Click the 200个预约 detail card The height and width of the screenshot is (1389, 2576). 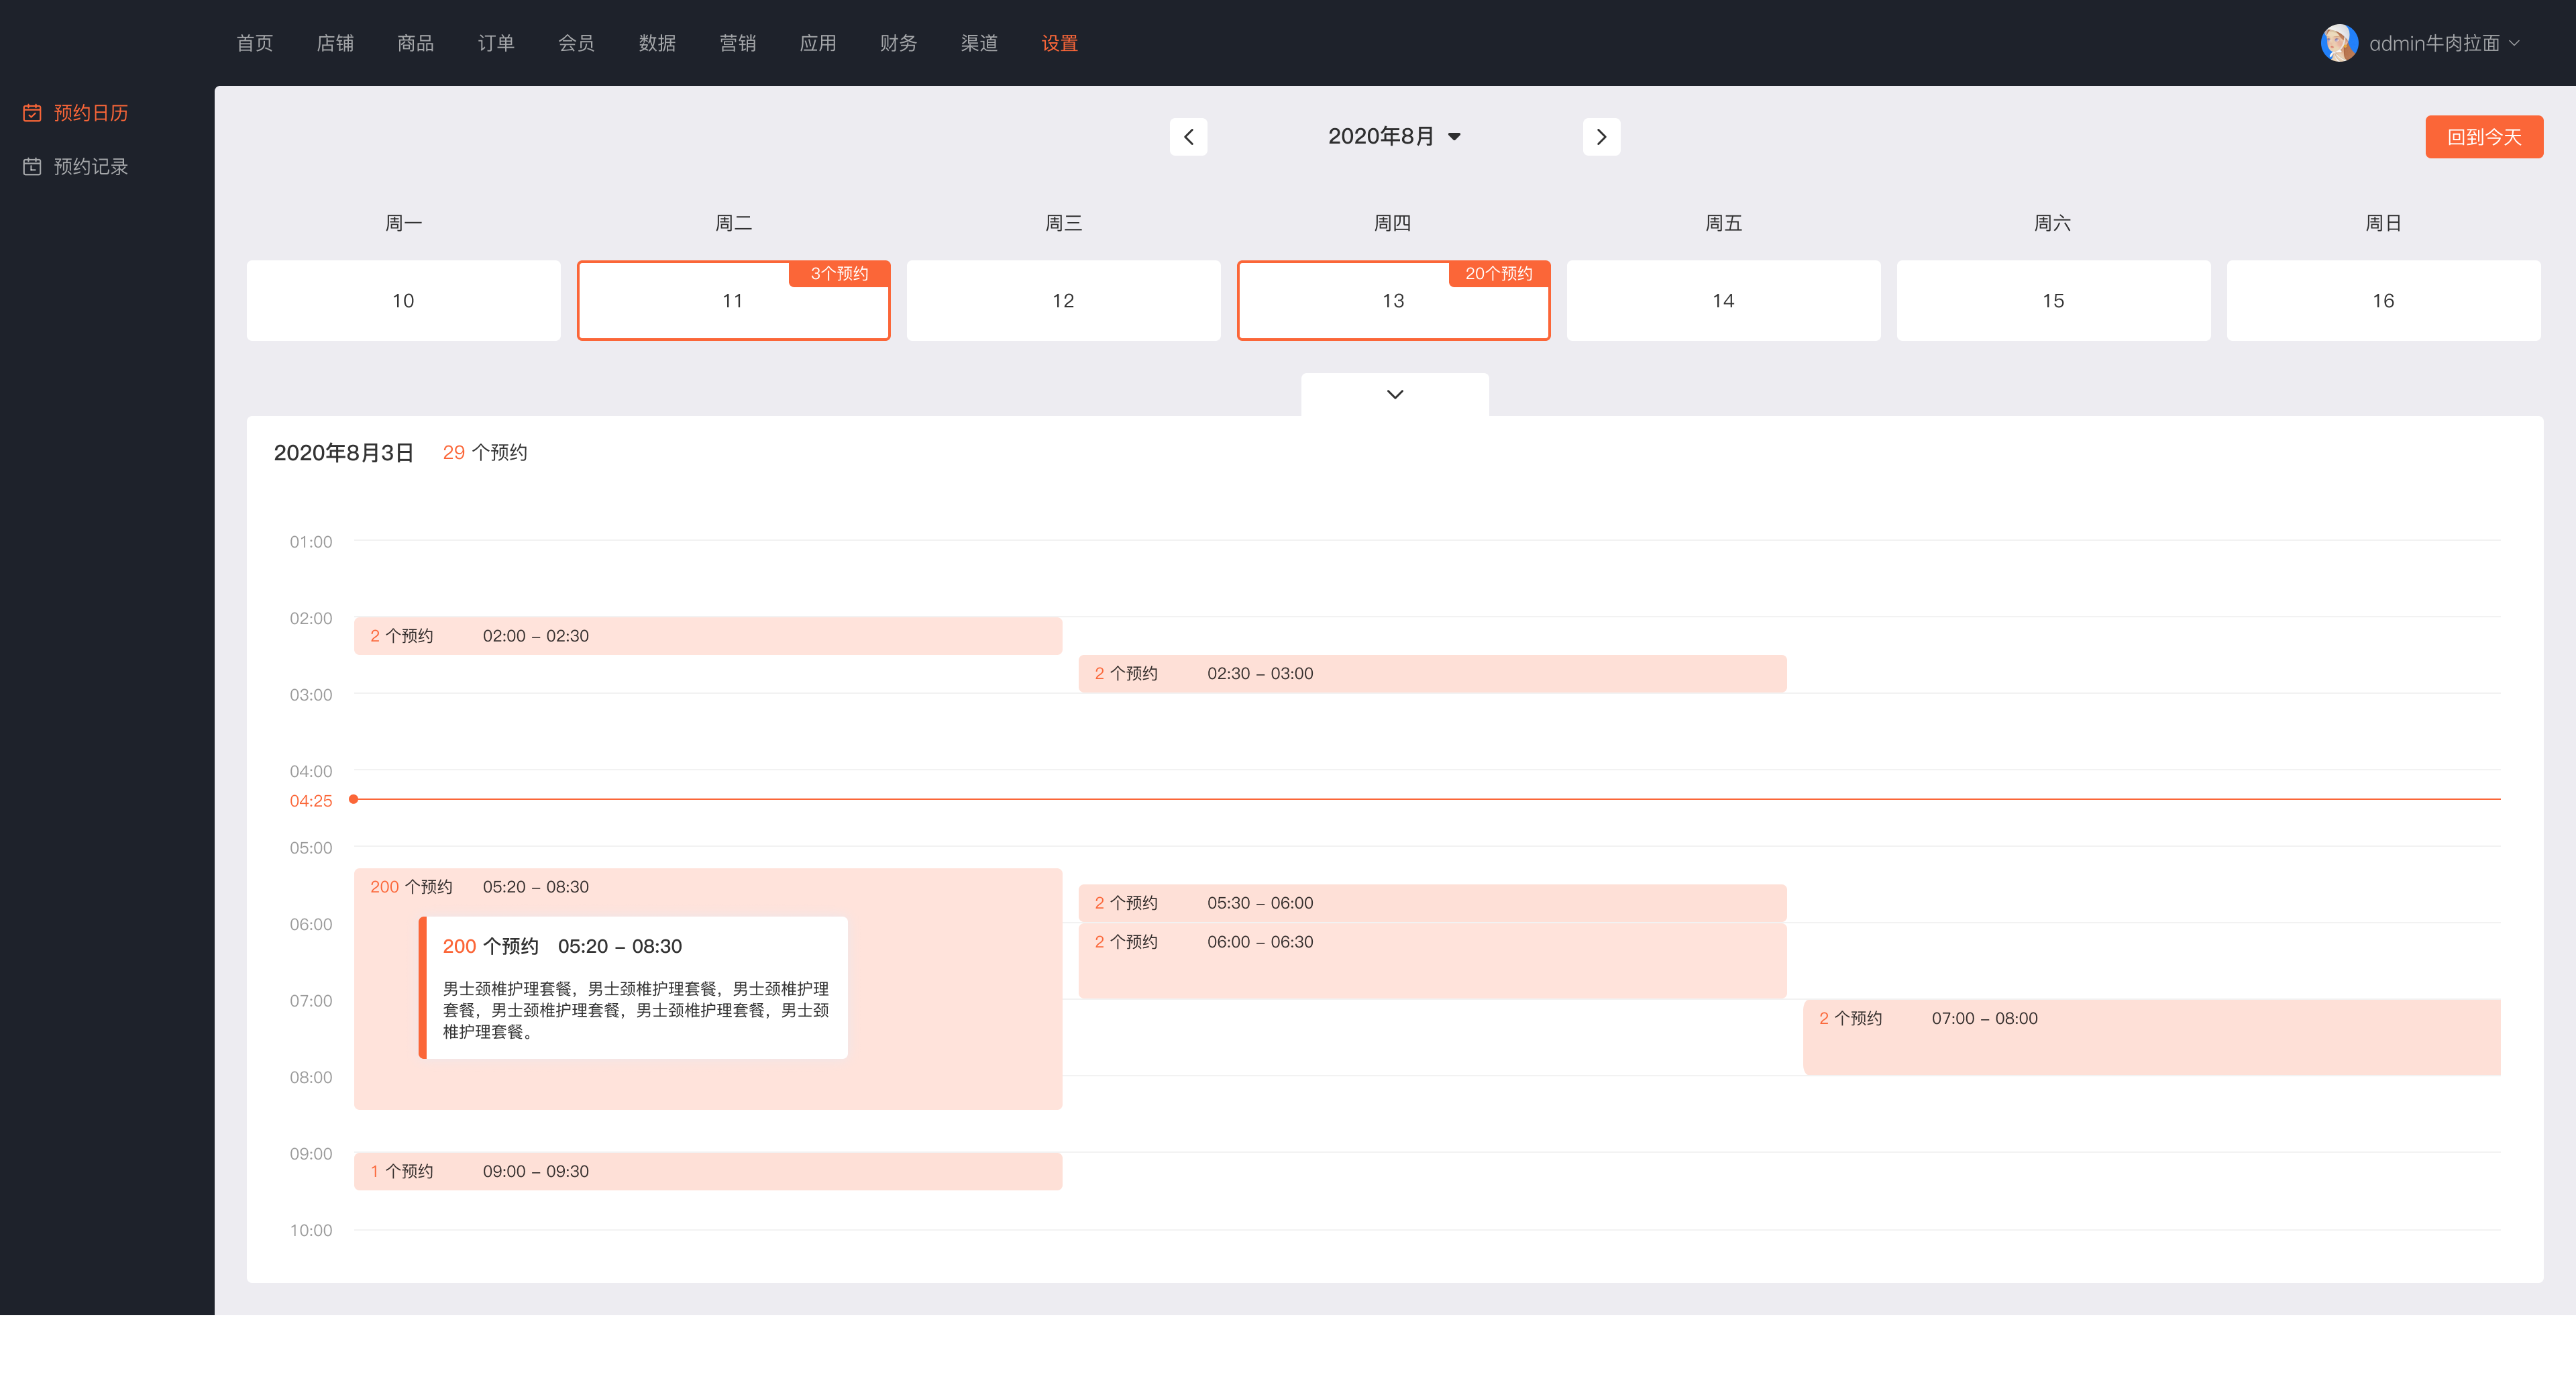[x=634, y=987]
